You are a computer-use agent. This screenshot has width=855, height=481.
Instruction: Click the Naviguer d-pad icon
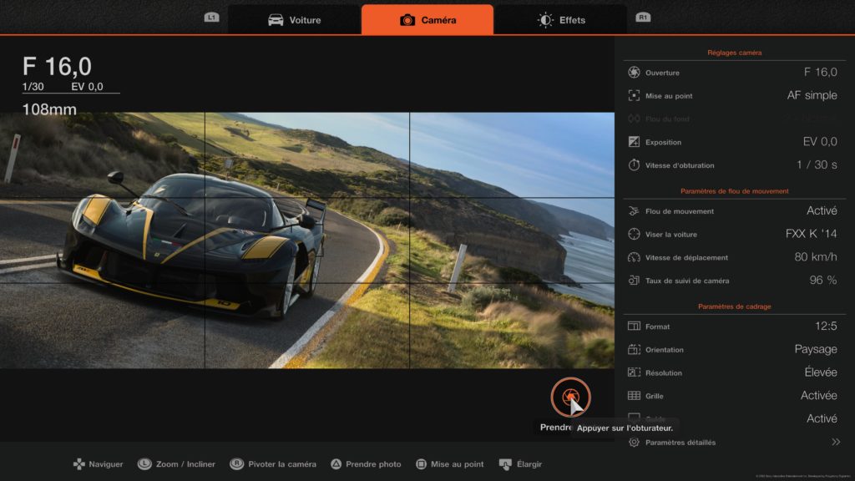79,464
